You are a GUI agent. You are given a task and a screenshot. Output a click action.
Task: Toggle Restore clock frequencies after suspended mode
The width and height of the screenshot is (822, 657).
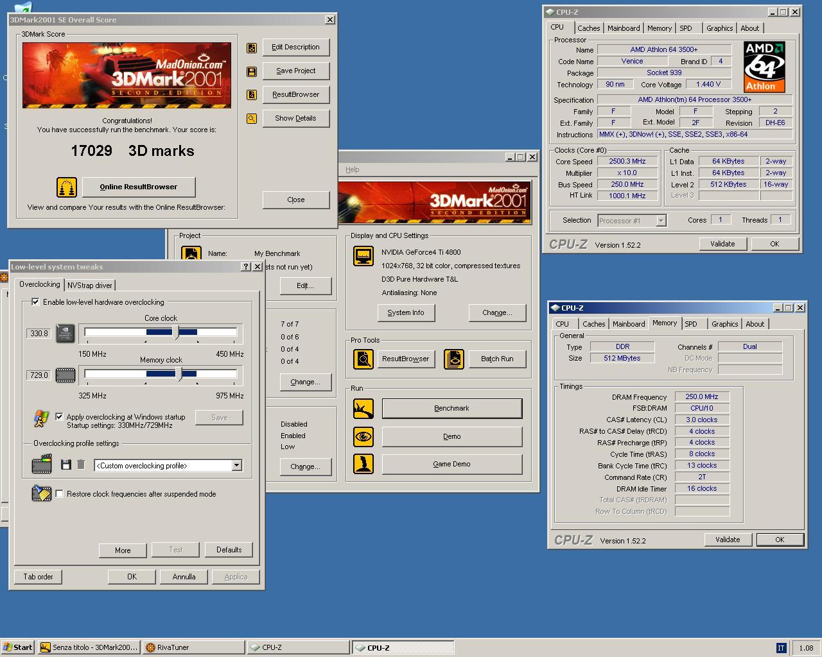59,493
